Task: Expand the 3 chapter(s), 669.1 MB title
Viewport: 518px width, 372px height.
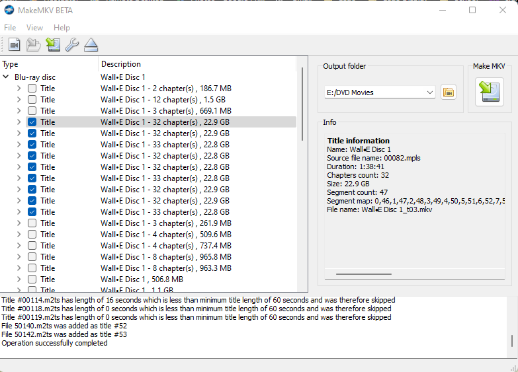Action: point(19,111)
